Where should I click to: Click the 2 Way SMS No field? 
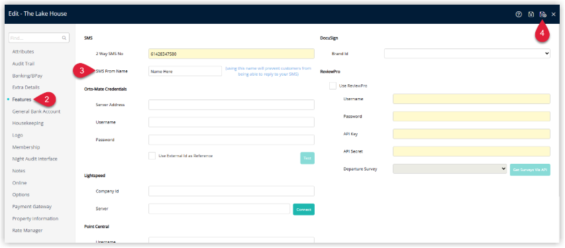231,54
